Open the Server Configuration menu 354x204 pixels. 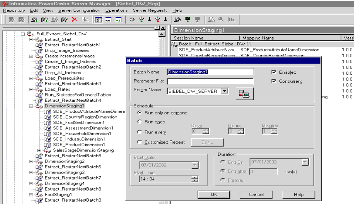79,10
